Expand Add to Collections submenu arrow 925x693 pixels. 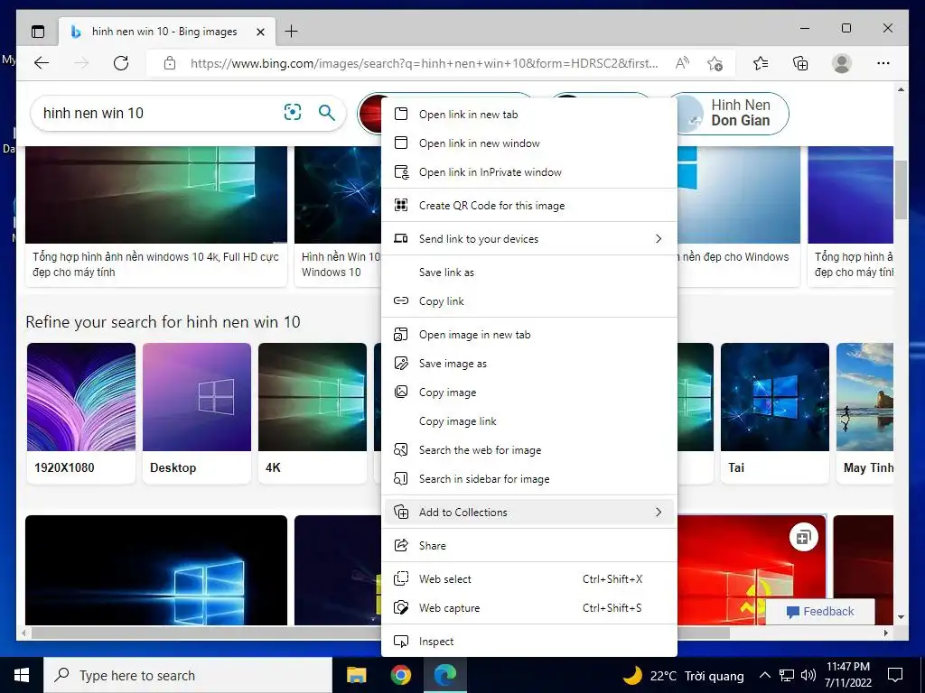(x=659, y=513)
